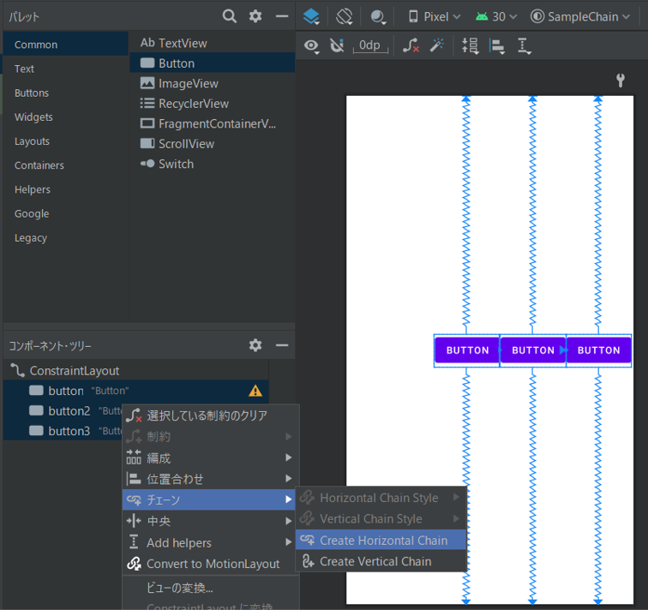Image resolution: width=648 pixels, height=610 pixels.
Task: Select button2 in the component tree
Action: click(63, 410)
